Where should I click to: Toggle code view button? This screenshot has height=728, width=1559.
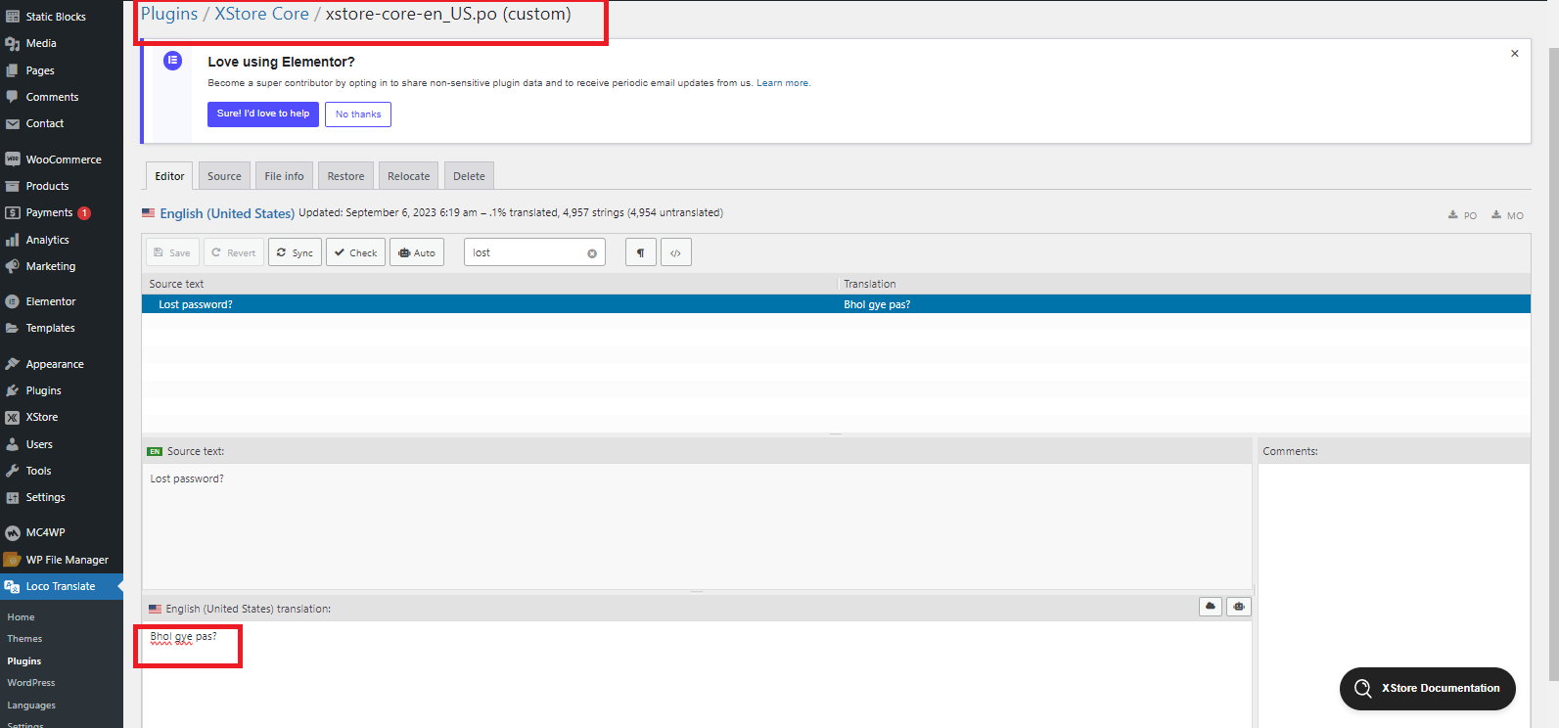[x=676, y=252]
